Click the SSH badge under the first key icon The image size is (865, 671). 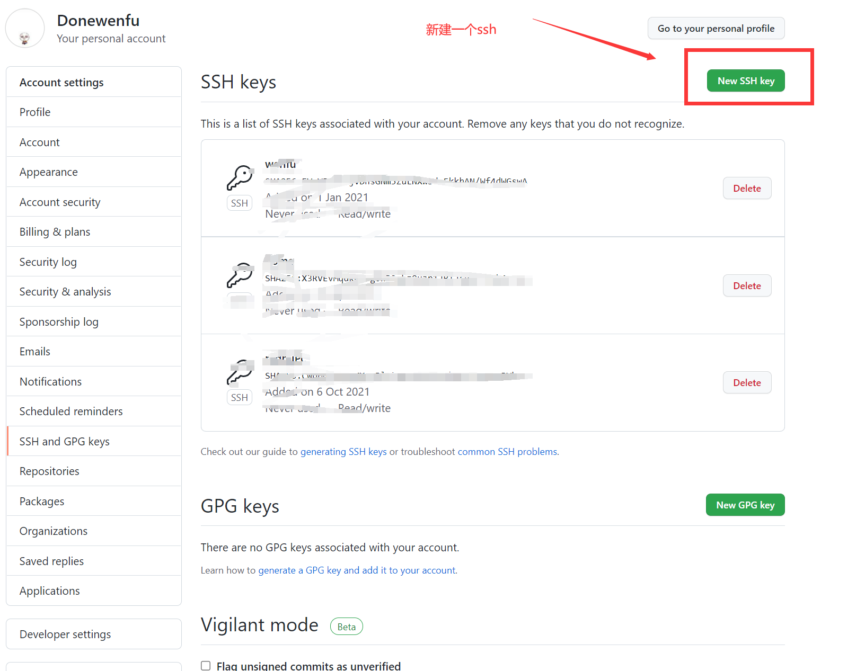(x=240, y=203)
